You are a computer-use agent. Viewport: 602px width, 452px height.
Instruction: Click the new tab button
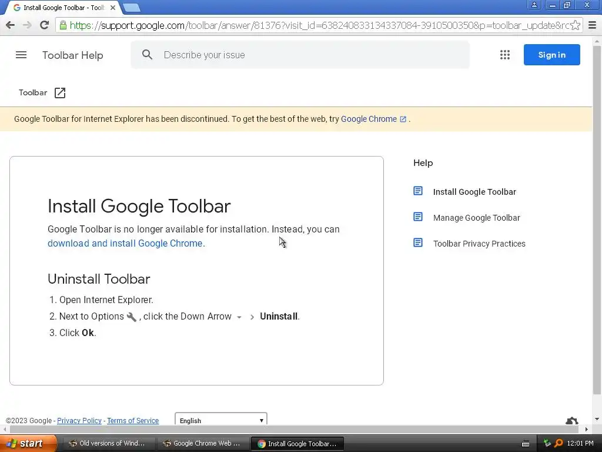point(132,7)
